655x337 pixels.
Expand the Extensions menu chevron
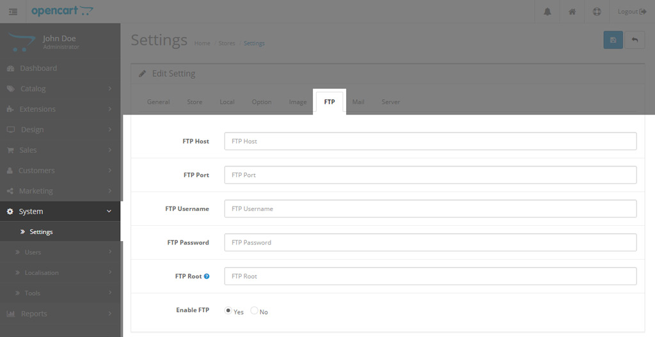pos(109,109)
